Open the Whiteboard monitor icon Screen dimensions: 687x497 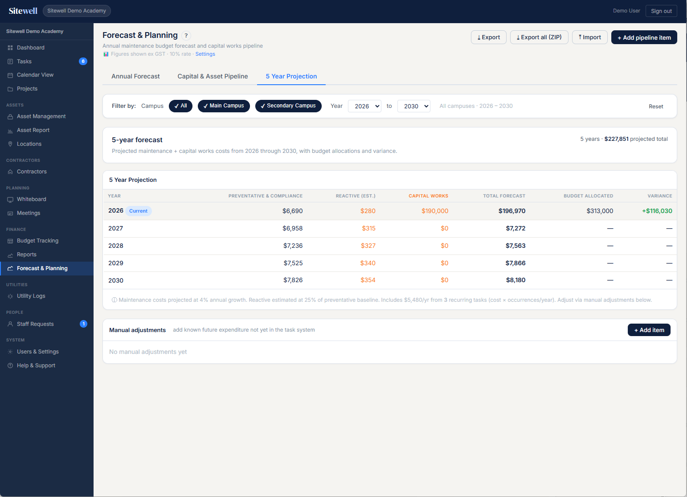point(10,199)
